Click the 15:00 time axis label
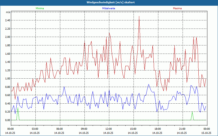Viewport: 218px width, 136px height. [133, 129]
